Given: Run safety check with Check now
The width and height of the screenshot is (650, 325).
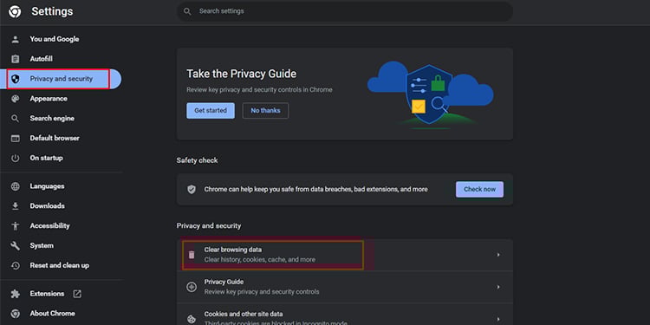Looking at the screenshot, I should coord(479,190).
